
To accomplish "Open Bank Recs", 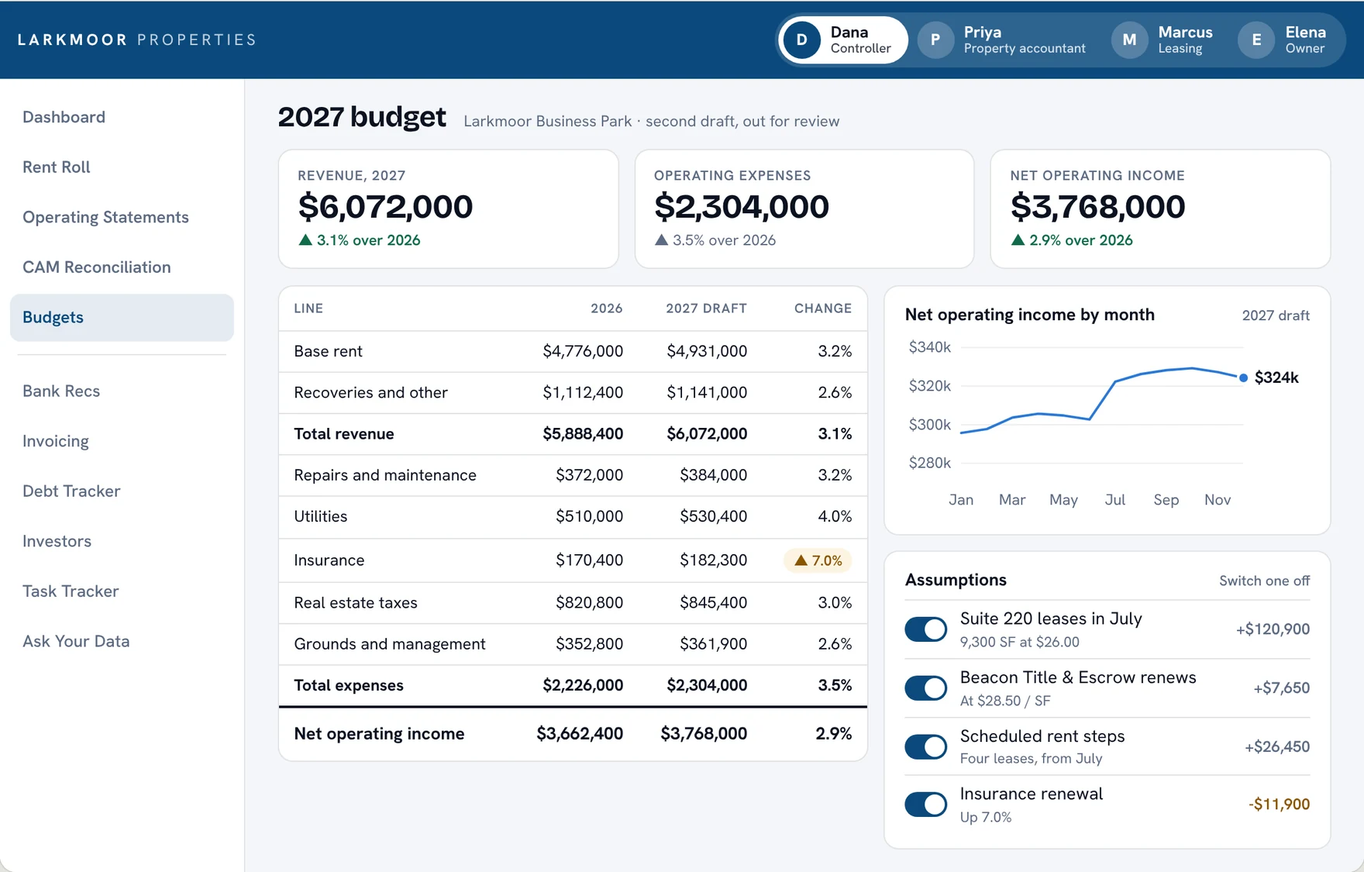I will 122,391.
